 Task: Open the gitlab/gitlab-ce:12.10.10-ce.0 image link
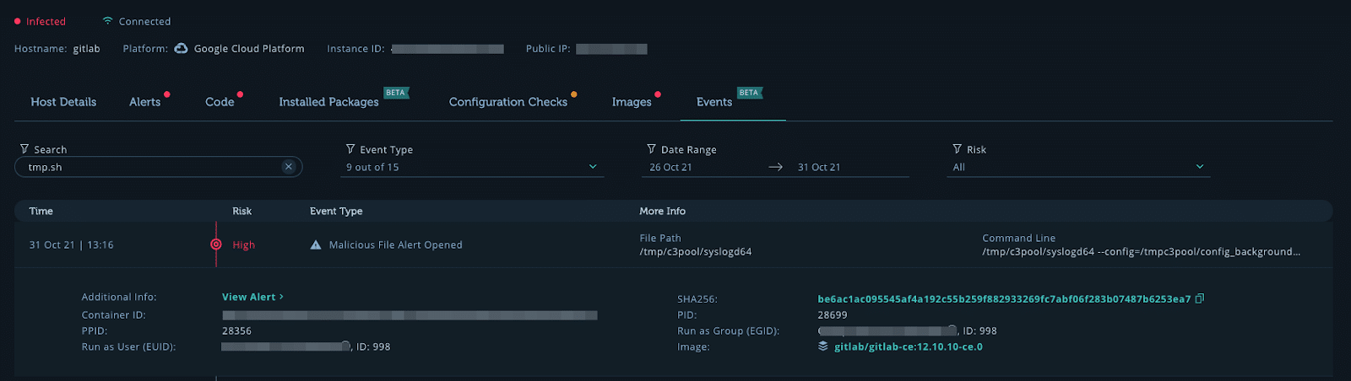[909, 346]
